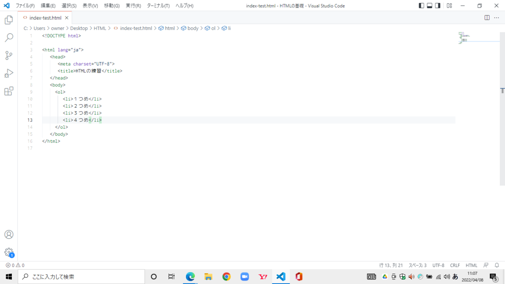This screenshot has width=505, height=284.
Task: Open the Manage gear with badge
Action: click(x=8, y=253)
